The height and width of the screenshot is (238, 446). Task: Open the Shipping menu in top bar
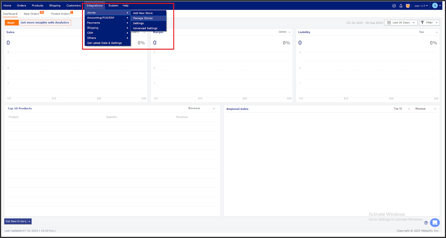click(55, 6)
